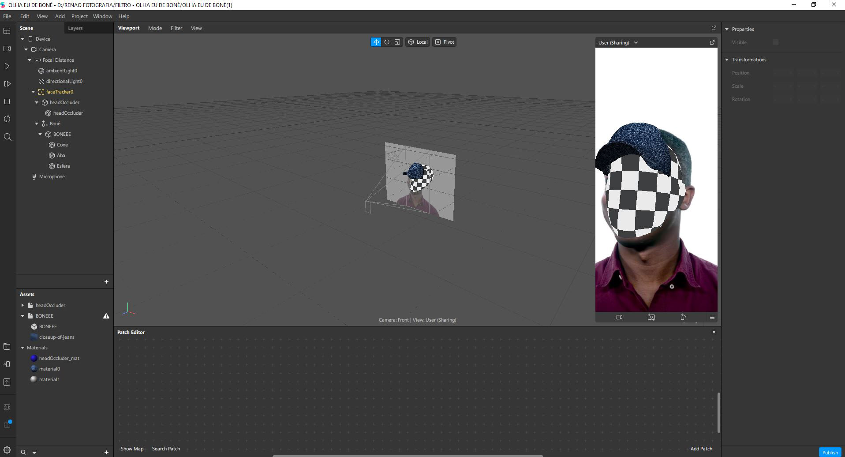Viewport: 845px width, 457px height.
Task: Select the material1 grey sphere material
Action: coord(34,379)
